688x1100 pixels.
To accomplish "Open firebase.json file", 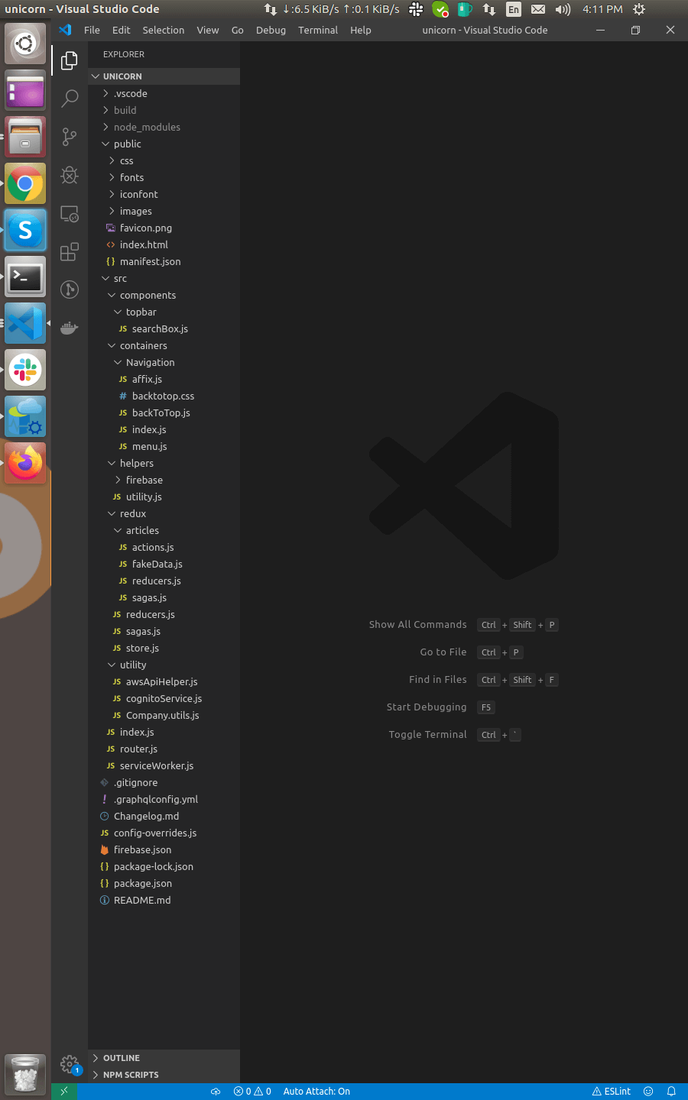I will point(164,849).
